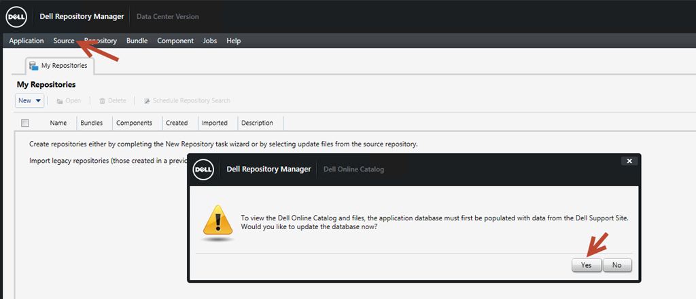Open the Help menu
This screenshot has height=299, width=696.
pyautogui.click(x=234, y=41)
